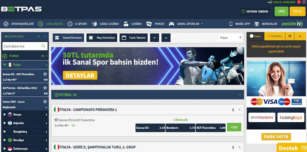Screen dimensions: 307x152
Task: Click the Canlı Bahis Ara search field
Action: (x=21, y=46)
